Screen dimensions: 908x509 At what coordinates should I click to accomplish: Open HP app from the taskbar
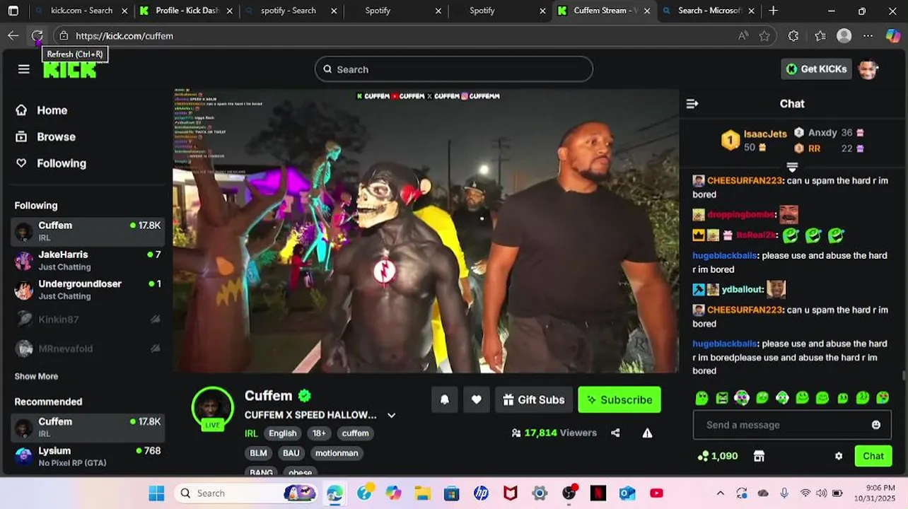[x=481, y=493]
